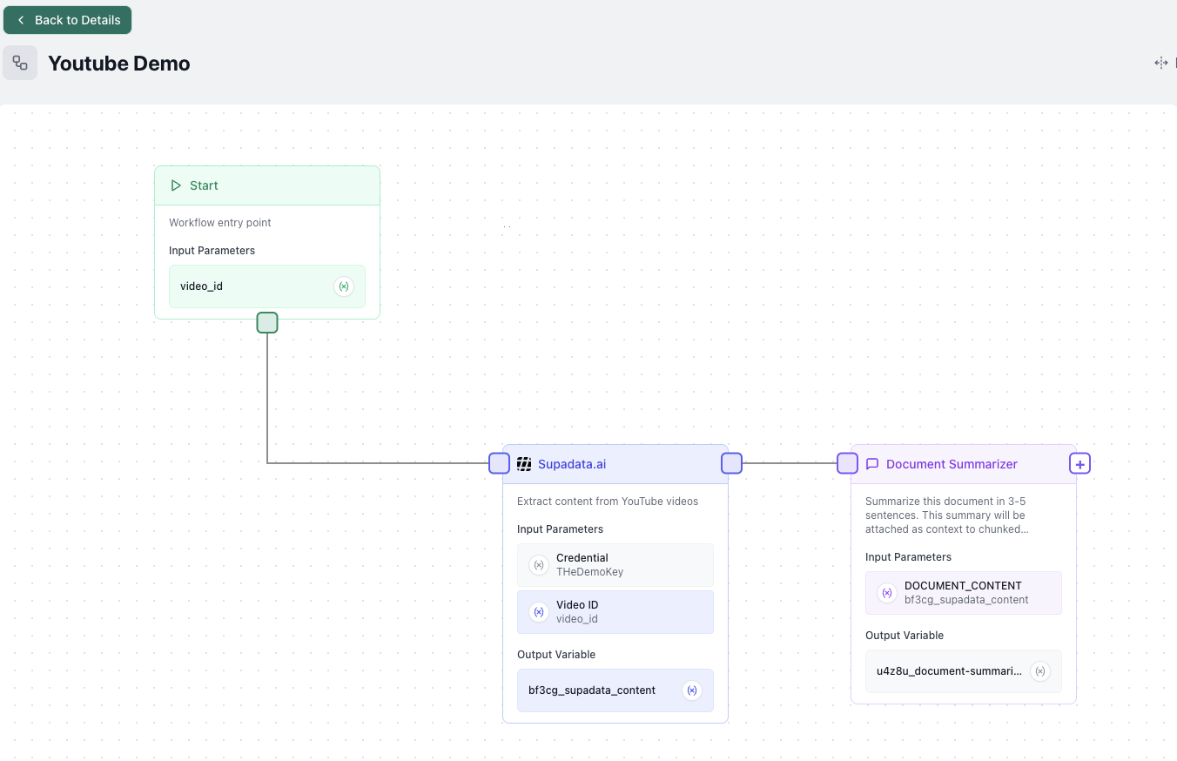Click the Document Summarizer input connector handle

[x=847, y=463]
